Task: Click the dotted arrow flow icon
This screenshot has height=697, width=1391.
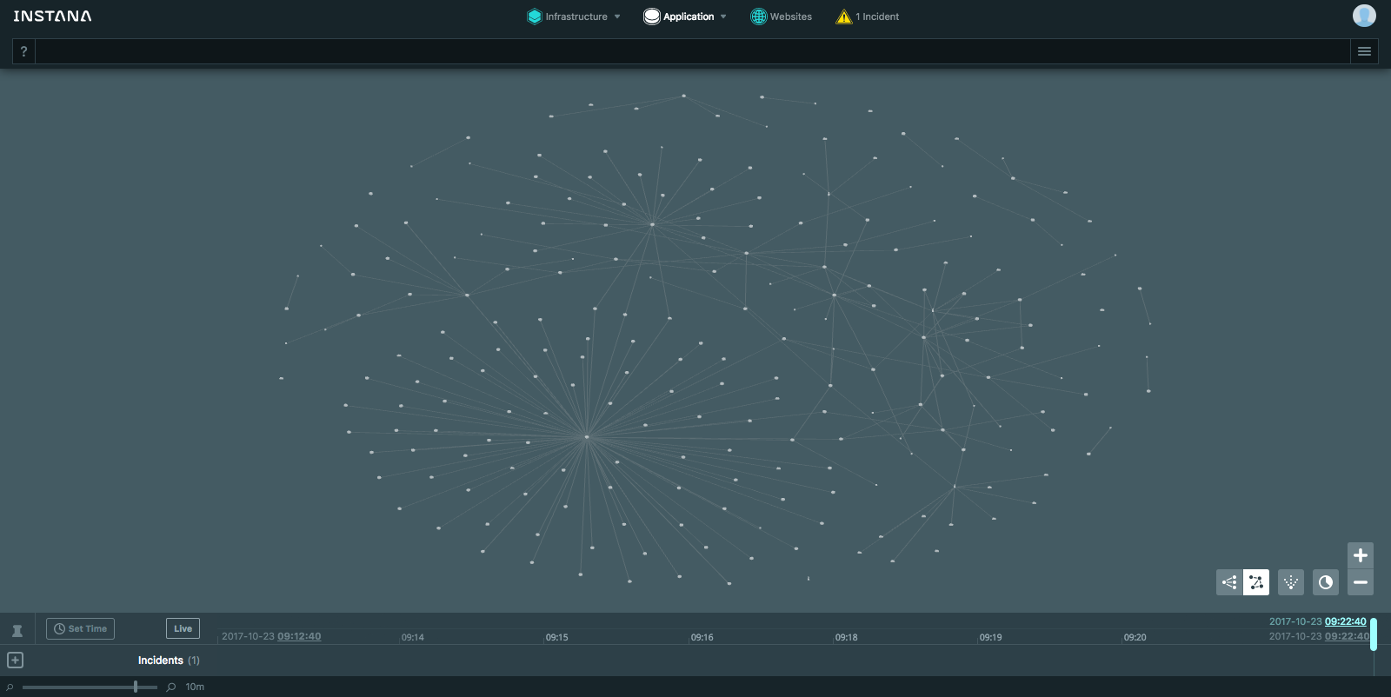Action: pos(1291,582)
